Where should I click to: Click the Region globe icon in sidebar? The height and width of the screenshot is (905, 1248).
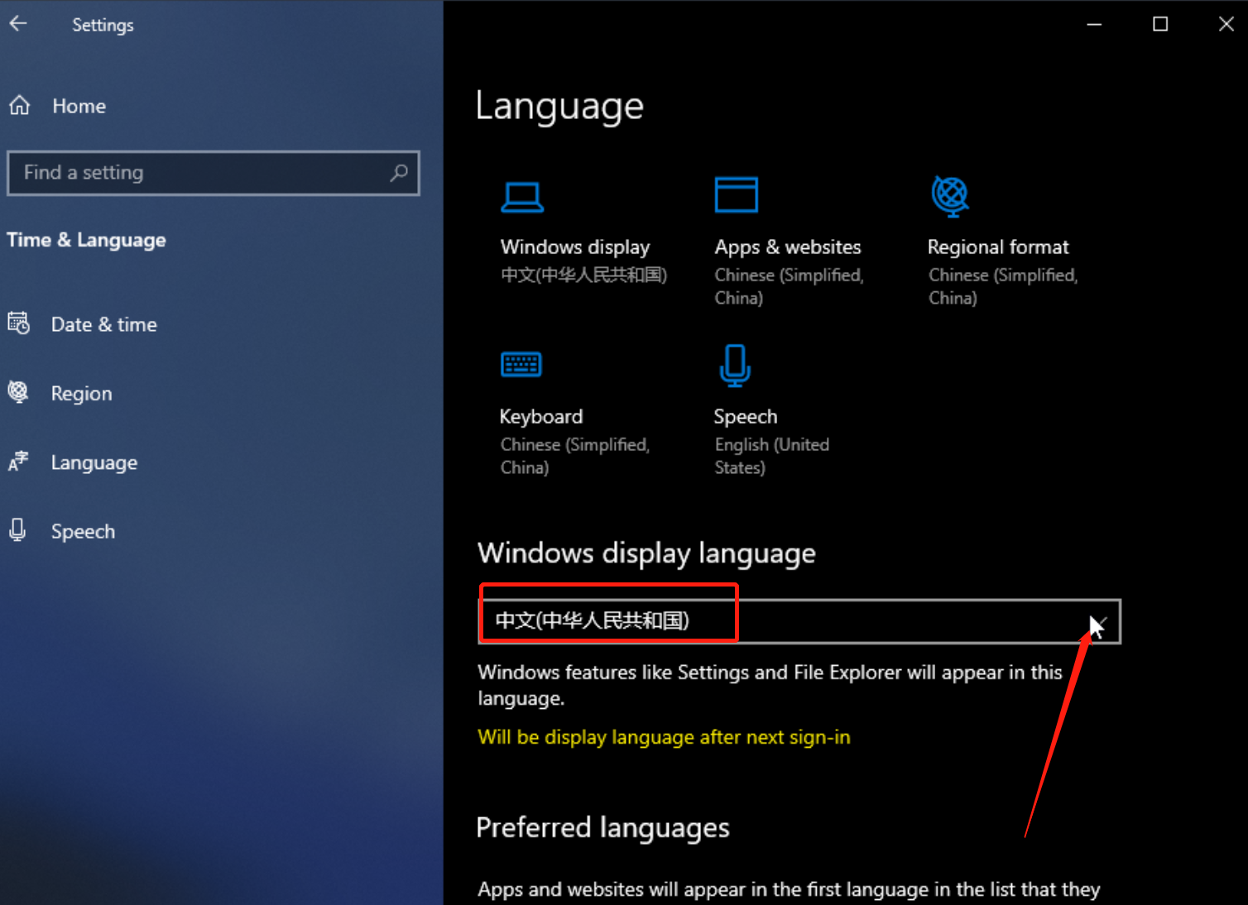point(18,392)
